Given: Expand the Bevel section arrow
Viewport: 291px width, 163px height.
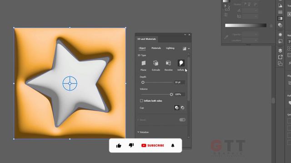Looking at the screenshot, I should click(138, 120).
